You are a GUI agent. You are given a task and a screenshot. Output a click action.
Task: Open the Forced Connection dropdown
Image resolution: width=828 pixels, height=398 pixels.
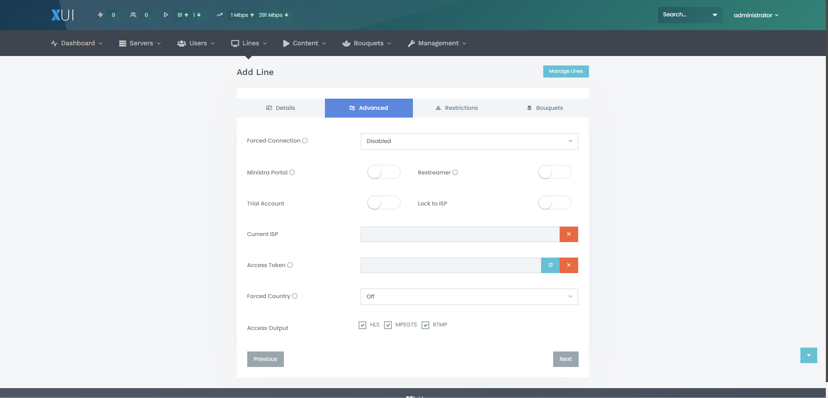click(x=469, y=141)
